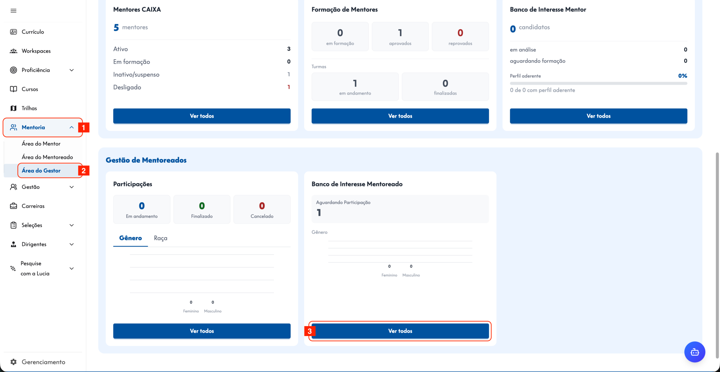Open Área do Mentoreado submenu item

47,157
